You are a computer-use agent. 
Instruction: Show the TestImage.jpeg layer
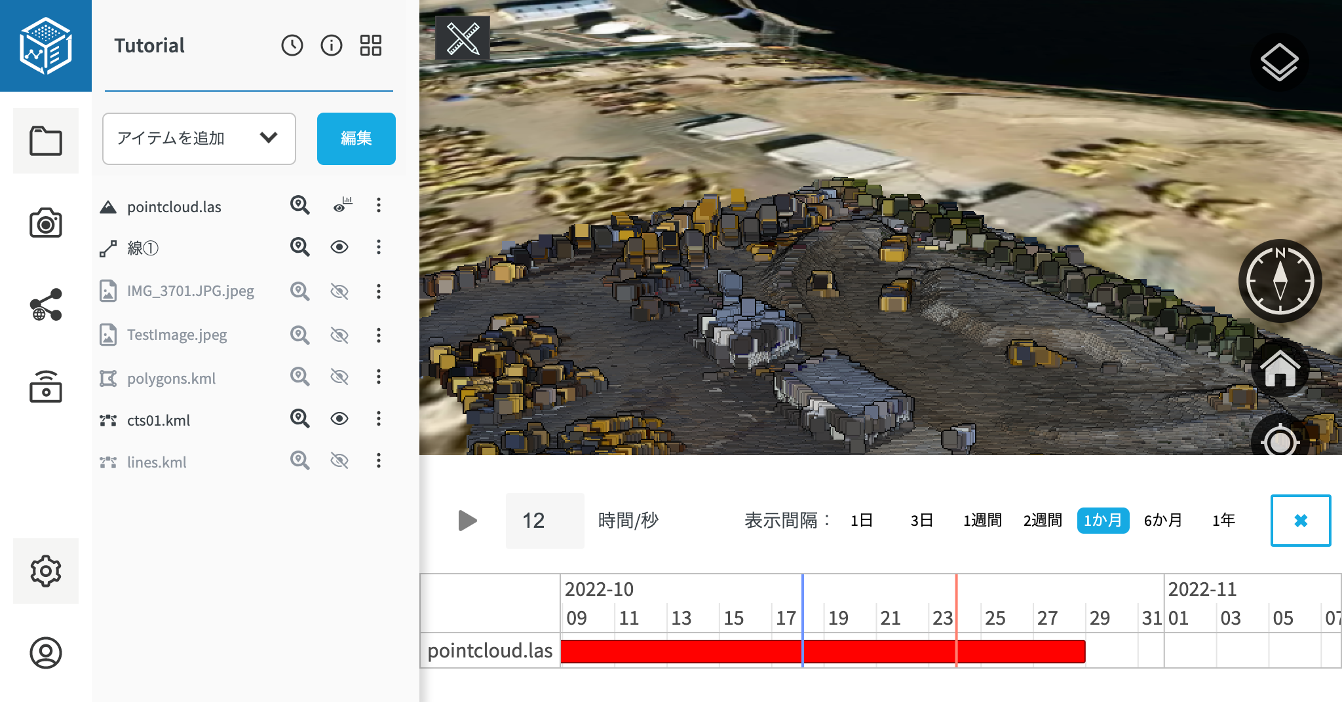(339, 335)
